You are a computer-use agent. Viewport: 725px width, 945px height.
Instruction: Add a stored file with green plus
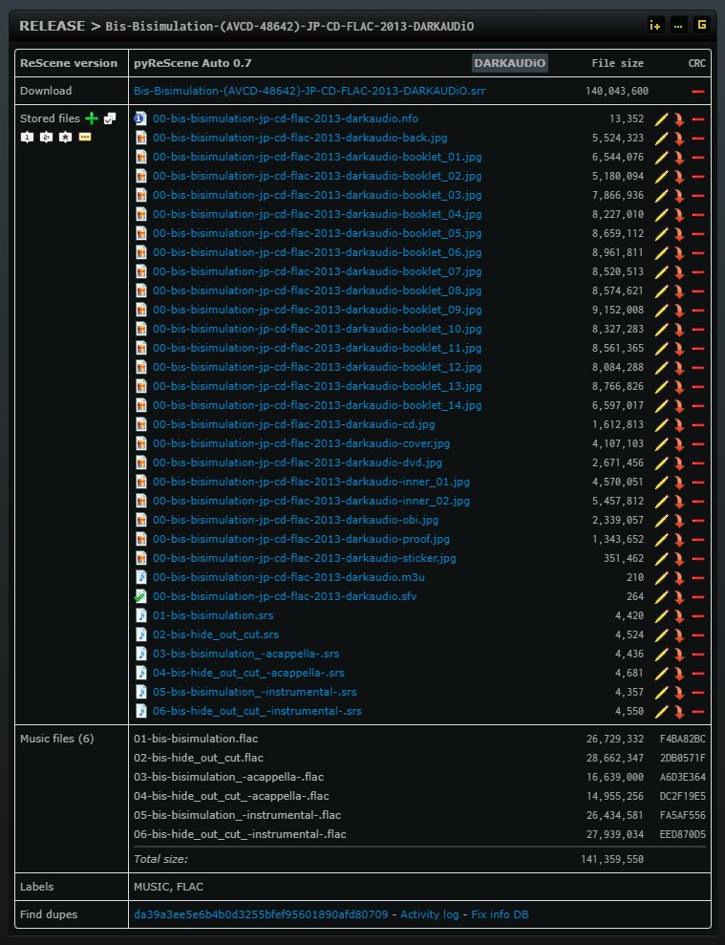click(x=92, y=118)
